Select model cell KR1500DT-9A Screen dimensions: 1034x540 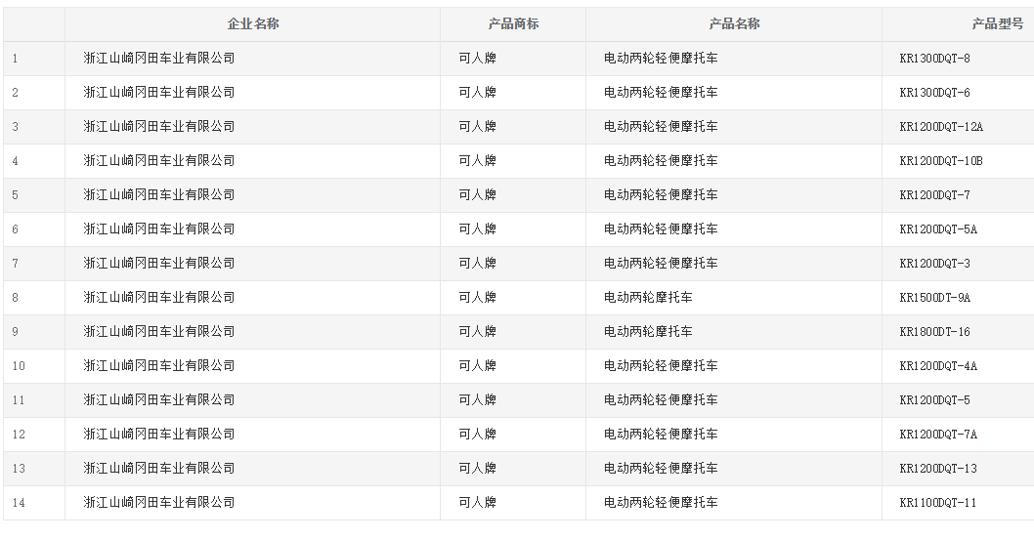point(934,298)
